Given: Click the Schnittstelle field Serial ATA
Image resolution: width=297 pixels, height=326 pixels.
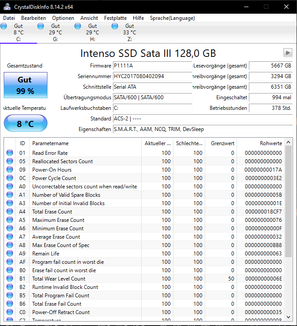Looking at the screenshot, I should [152, 87].
